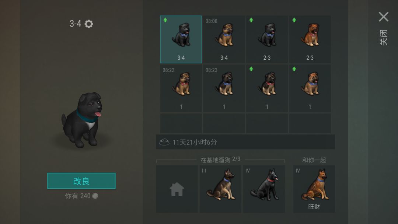Screen dimensions: 398x224
Task: Click the 关闭 close label
Action: point(384,38)
